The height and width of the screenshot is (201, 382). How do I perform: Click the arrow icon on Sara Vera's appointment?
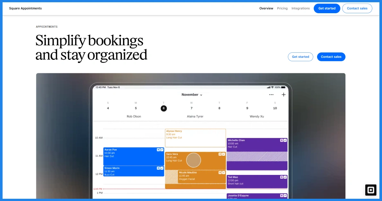[x=220, y=154]
